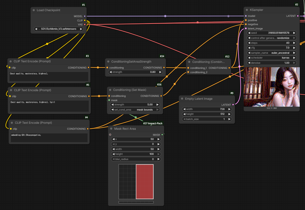The width and height of the screenshot is (305, 210).
Task: Click the 1girl prompt text field
Action: point(49,106)
